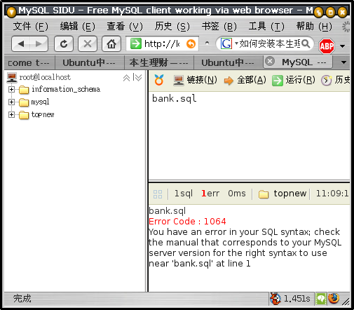354x310 pixels.
Task: Click the root@localhost label
Action: point(45,77)
